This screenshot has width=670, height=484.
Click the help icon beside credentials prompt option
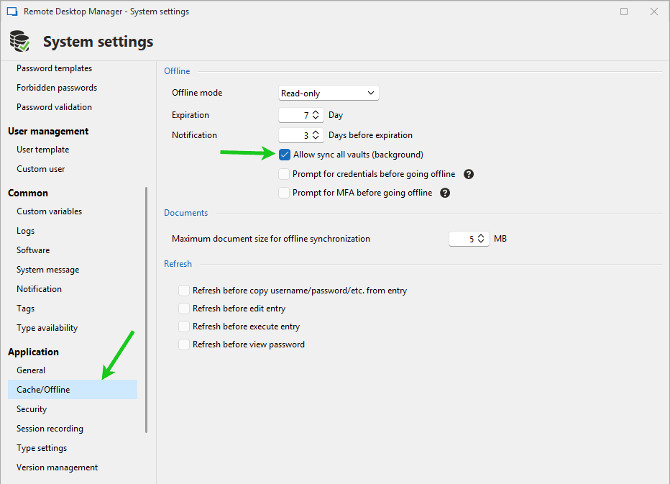tap(469, 174)
